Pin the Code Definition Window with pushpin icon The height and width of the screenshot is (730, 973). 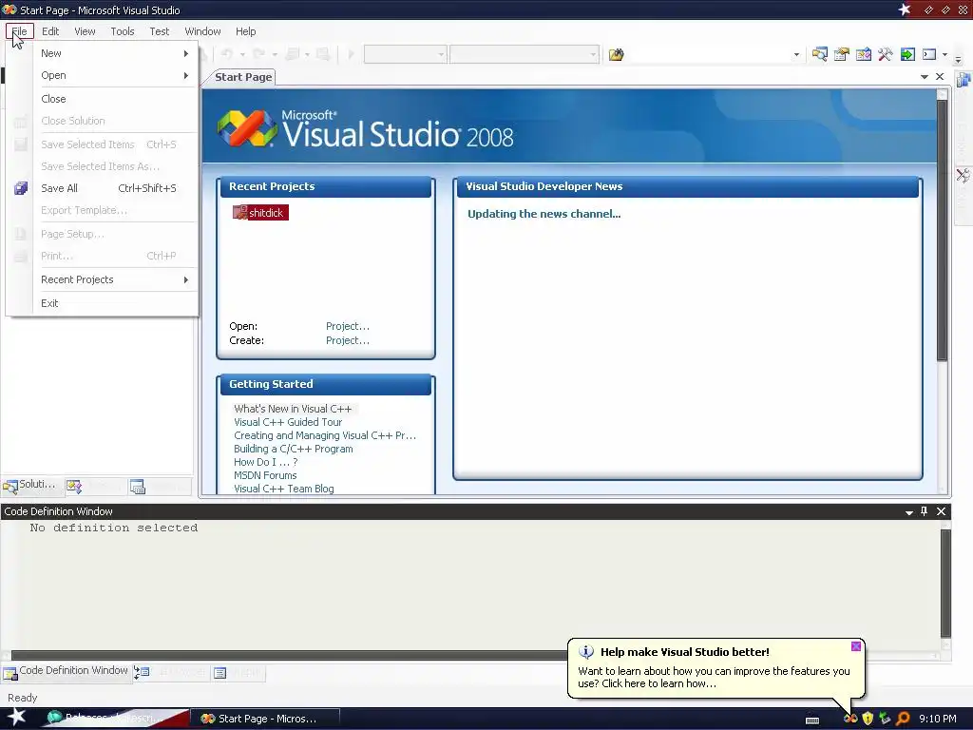[x=924, y=510]
